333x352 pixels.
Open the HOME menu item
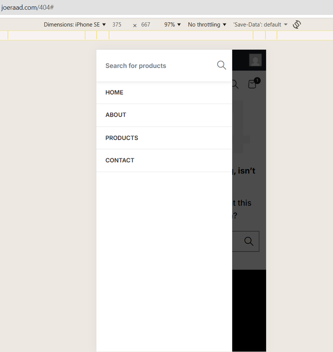[x=164, y=92]
